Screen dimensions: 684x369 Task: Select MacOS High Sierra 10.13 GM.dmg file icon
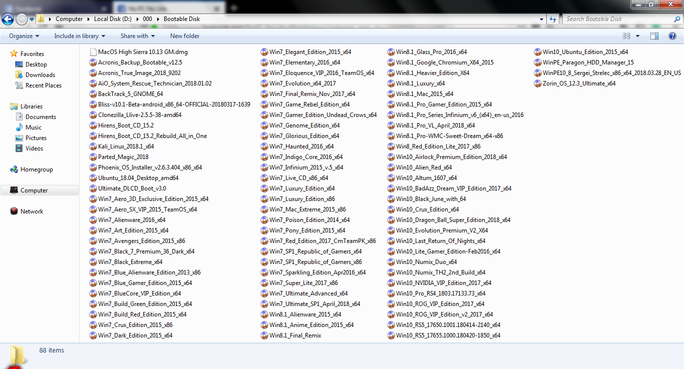pyautogui.click(x=93, y=52)
